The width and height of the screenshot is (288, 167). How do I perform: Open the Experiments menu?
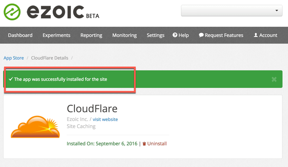[57, 35]
